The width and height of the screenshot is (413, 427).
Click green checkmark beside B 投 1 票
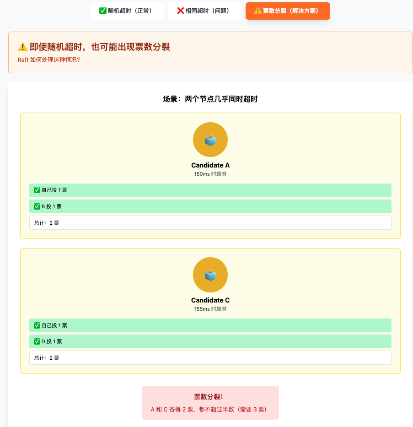(x=37, y=206)
